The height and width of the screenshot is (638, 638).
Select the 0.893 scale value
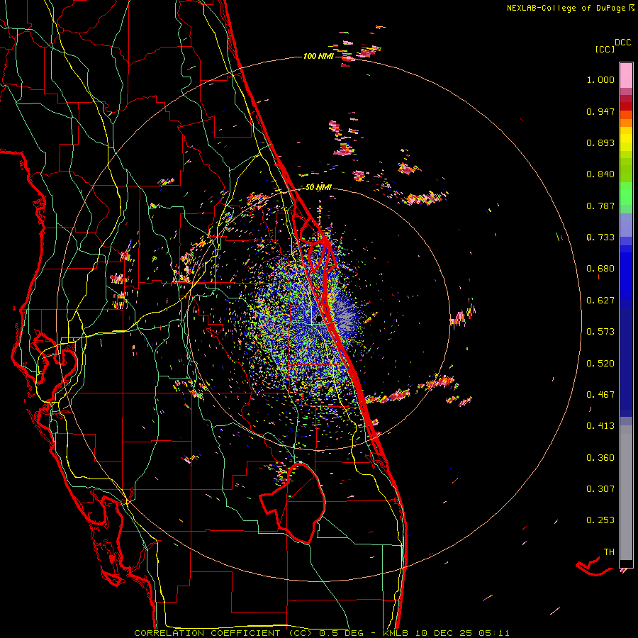600,142
